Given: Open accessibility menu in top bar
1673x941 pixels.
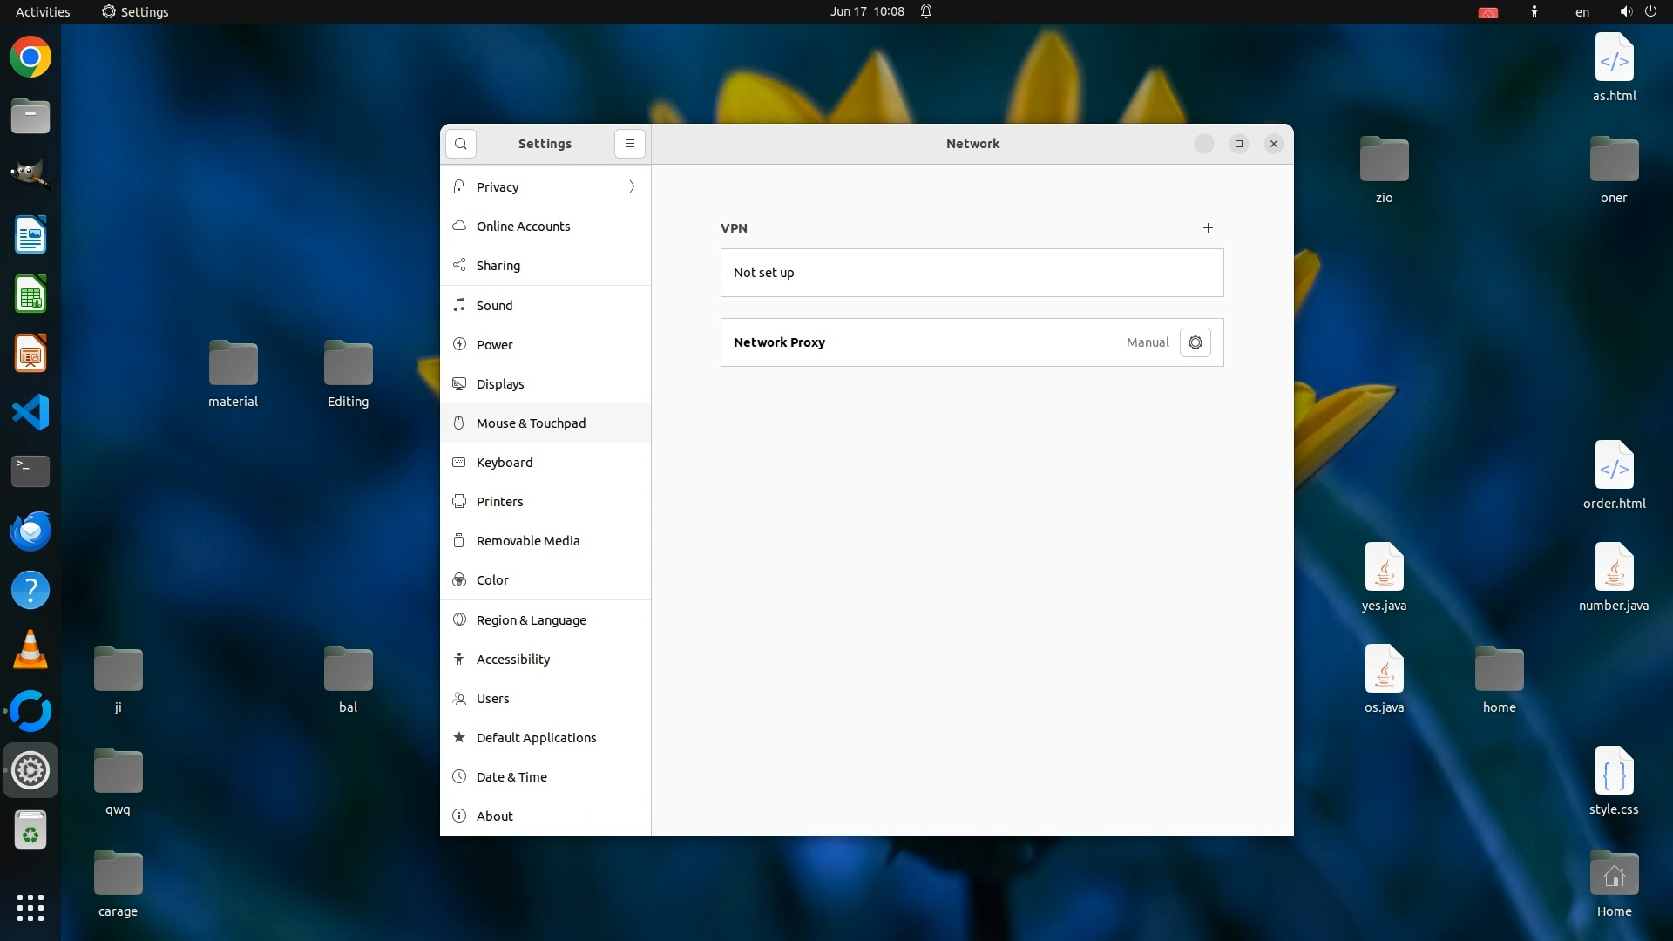Looking at the screenshot, I should (x=1534, y=12).
